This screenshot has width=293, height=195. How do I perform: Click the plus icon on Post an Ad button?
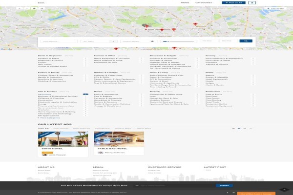pyautogui.click(x=227, y=2)
